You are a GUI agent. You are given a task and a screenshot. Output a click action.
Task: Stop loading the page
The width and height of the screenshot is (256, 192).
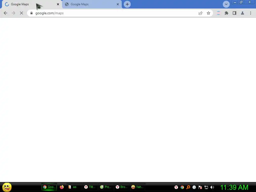click(x=21, y=13)
